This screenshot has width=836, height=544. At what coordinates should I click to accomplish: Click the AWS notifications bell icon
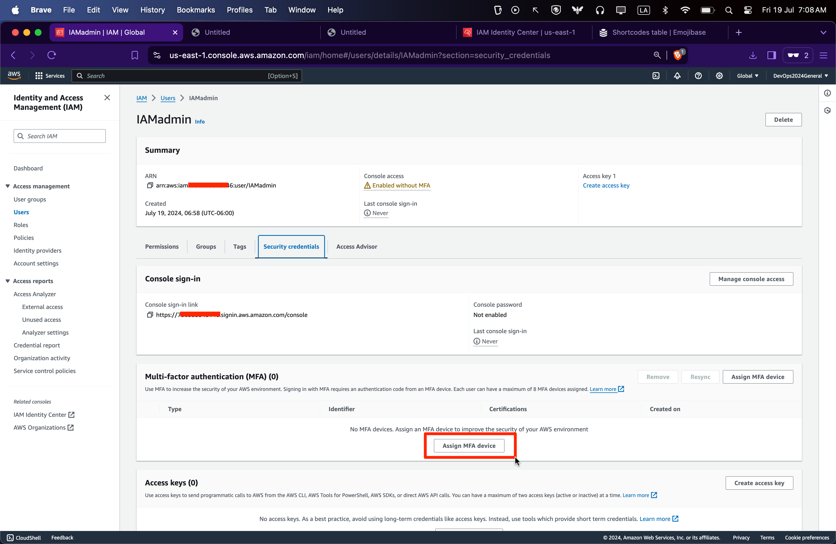(x=677, y=76)
